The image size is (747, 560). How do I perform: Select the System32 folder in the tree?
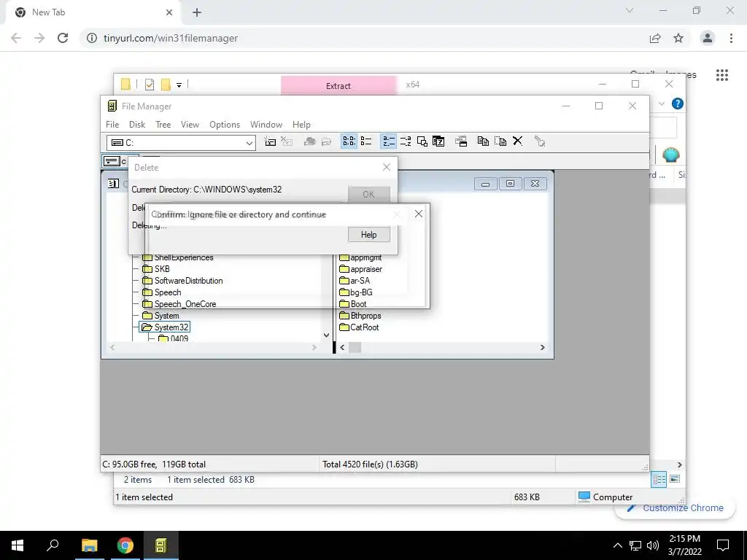pos(166,327)
